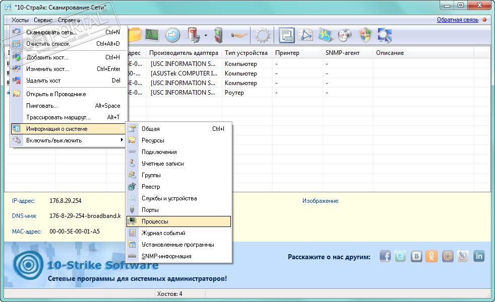
Task: Click the DNS name 176-8-29-254-broadband.k
Action: coord(85,216)
